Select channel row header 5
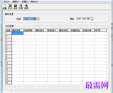This screenshot has height=93, width=113. [9, 47]
